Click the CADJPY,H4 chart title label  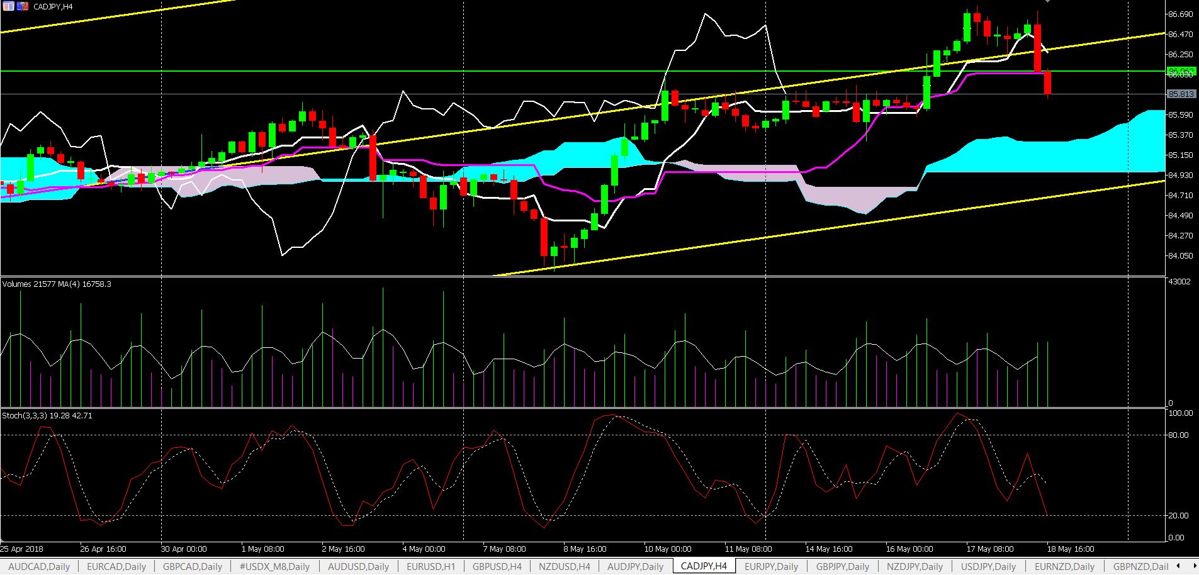click(53, 6)
